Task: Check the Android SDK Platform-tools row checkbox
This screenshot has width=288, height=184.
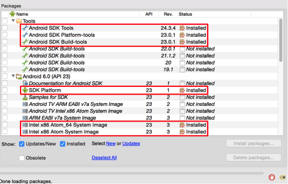Action: pyautogui.click(x=5, y=35)
